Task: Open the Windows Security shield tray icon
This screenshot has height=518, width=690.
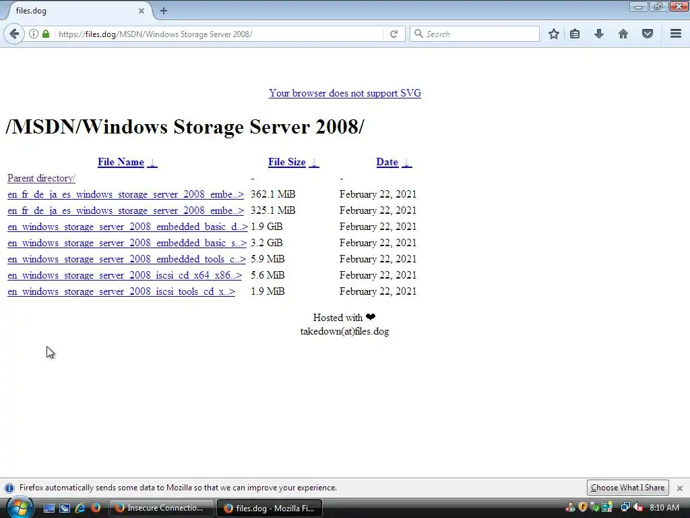Action: coord(583,507)
